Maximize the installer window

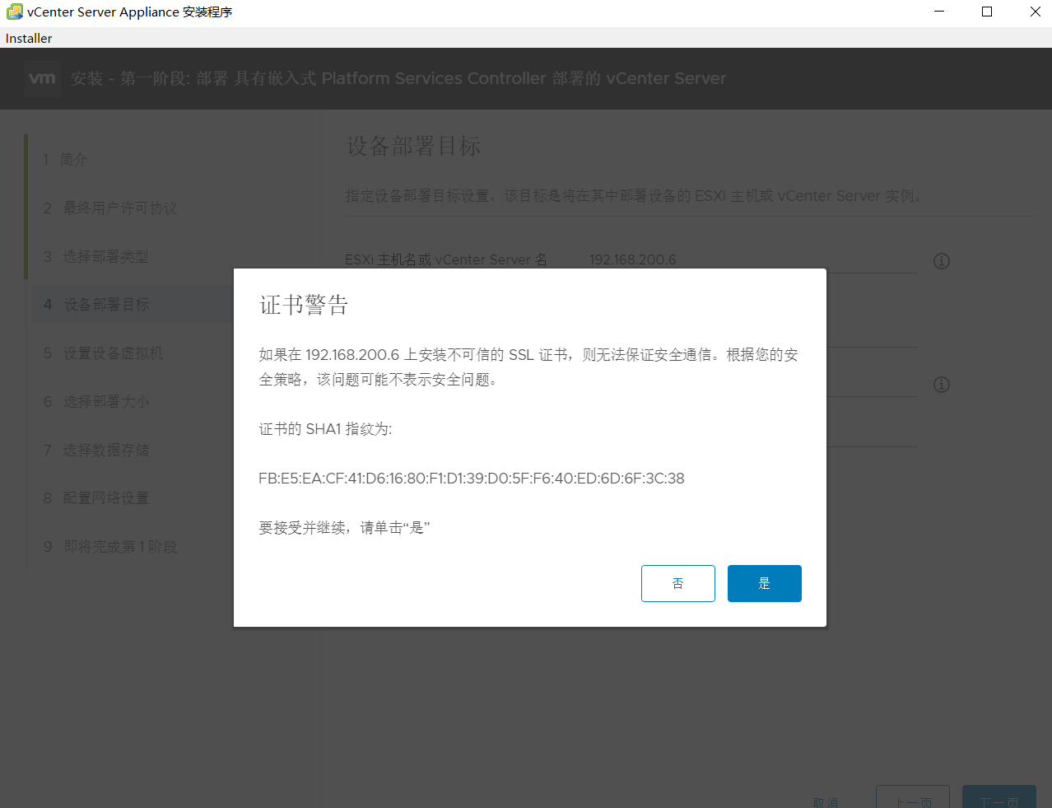pos(987,12)
